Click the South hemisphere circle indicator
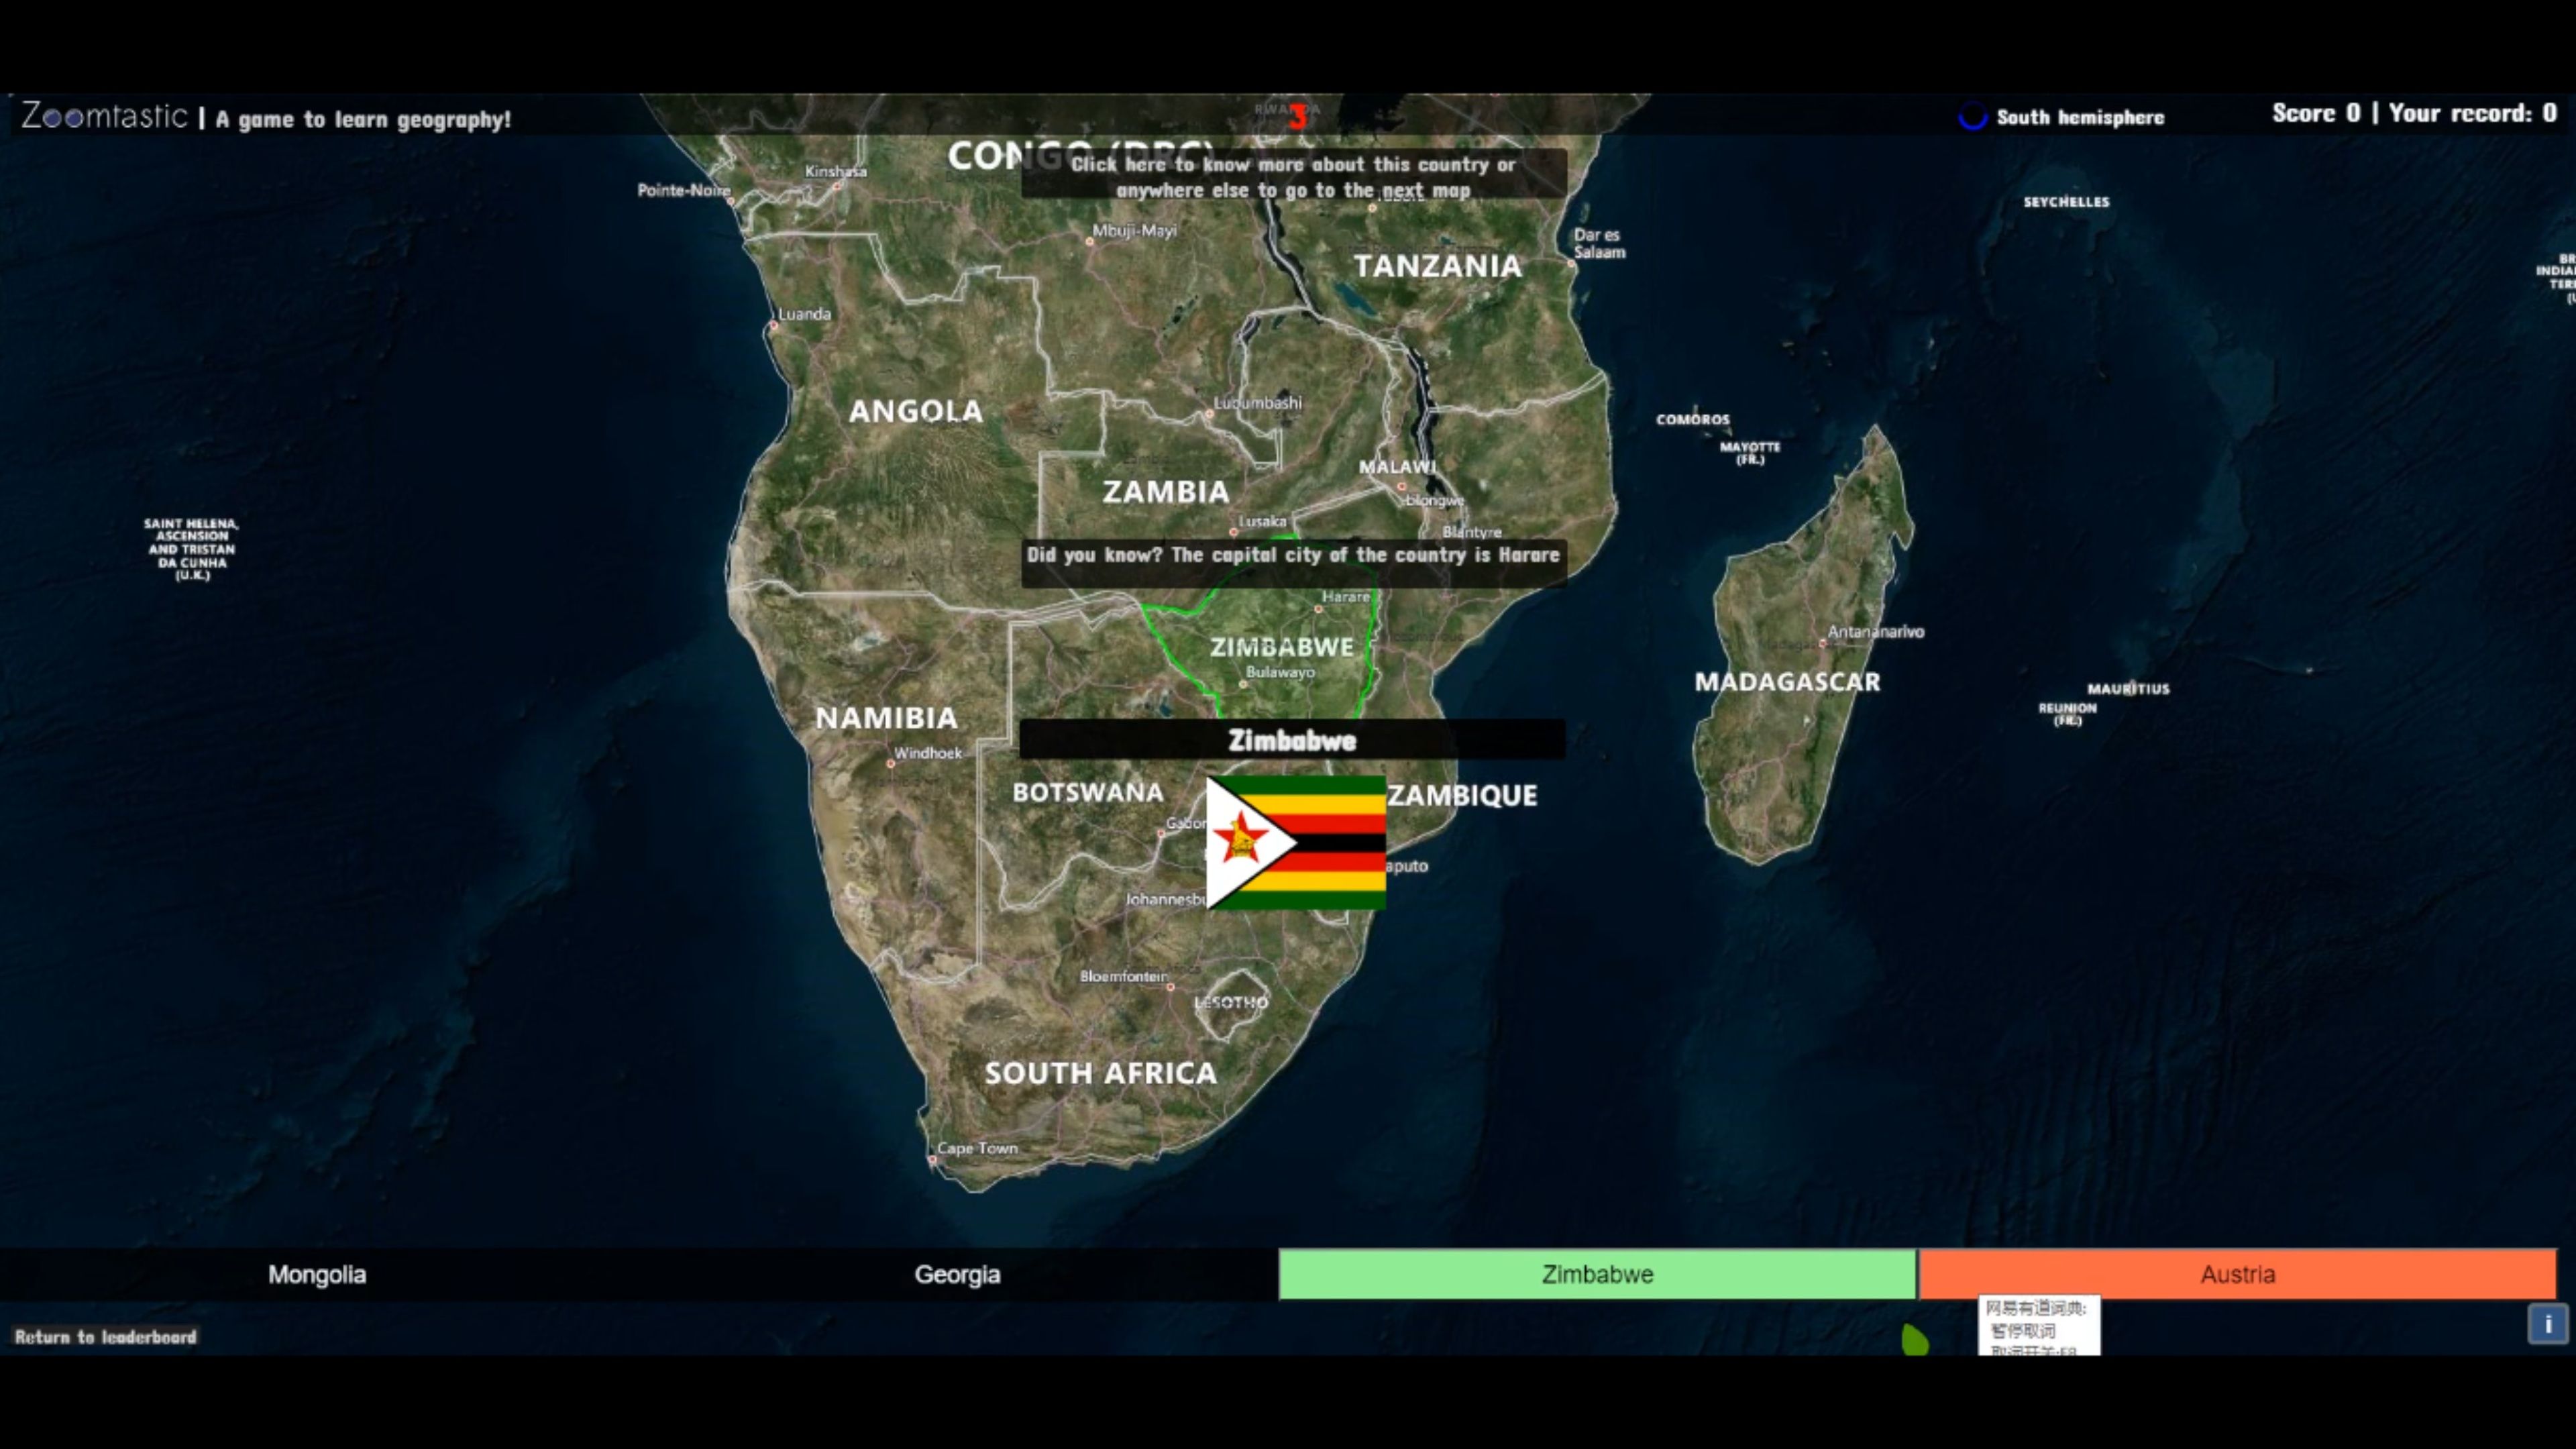The width and height of the screenshot is (2576, 1449). tap(1972, 117)
